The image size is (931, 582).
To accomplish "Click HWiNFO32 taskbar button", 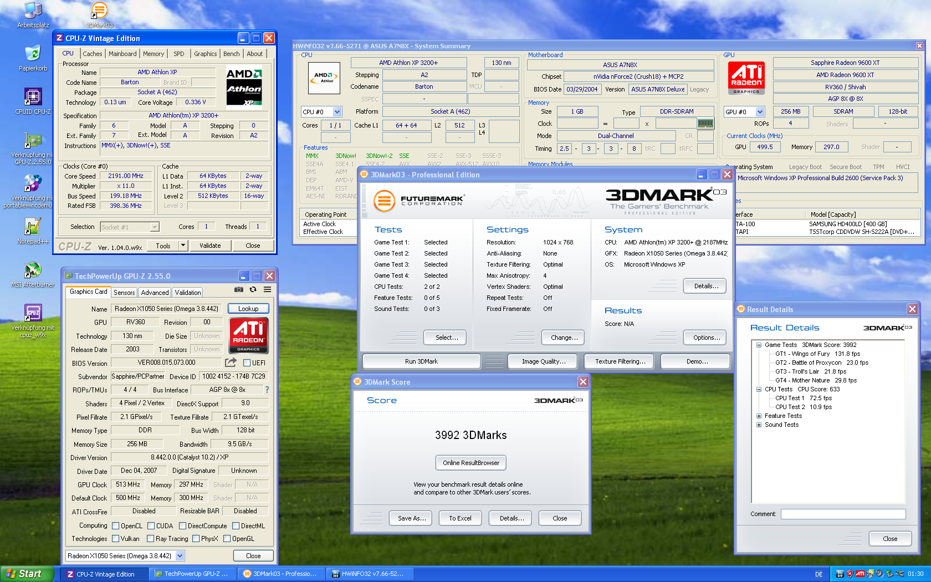I will [370, 574].
